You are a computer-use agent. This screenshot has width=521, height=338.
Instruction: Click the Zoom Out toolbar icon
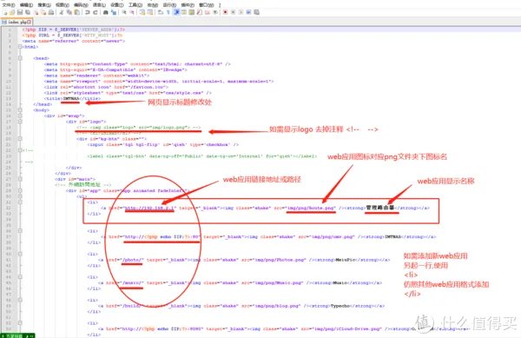coord(132,12)
